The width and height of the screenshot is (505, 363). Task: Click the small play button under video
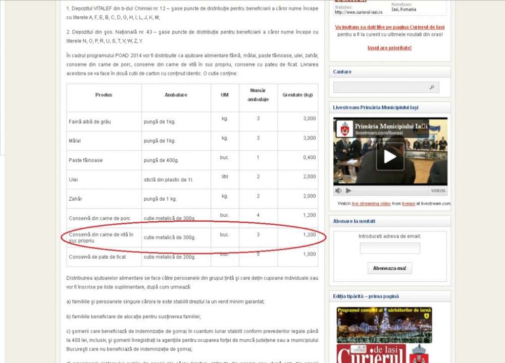pos(348,191)
